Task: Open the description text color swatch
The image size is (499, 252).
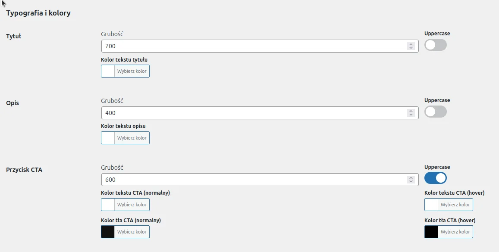Action: [x=108, y=138]
